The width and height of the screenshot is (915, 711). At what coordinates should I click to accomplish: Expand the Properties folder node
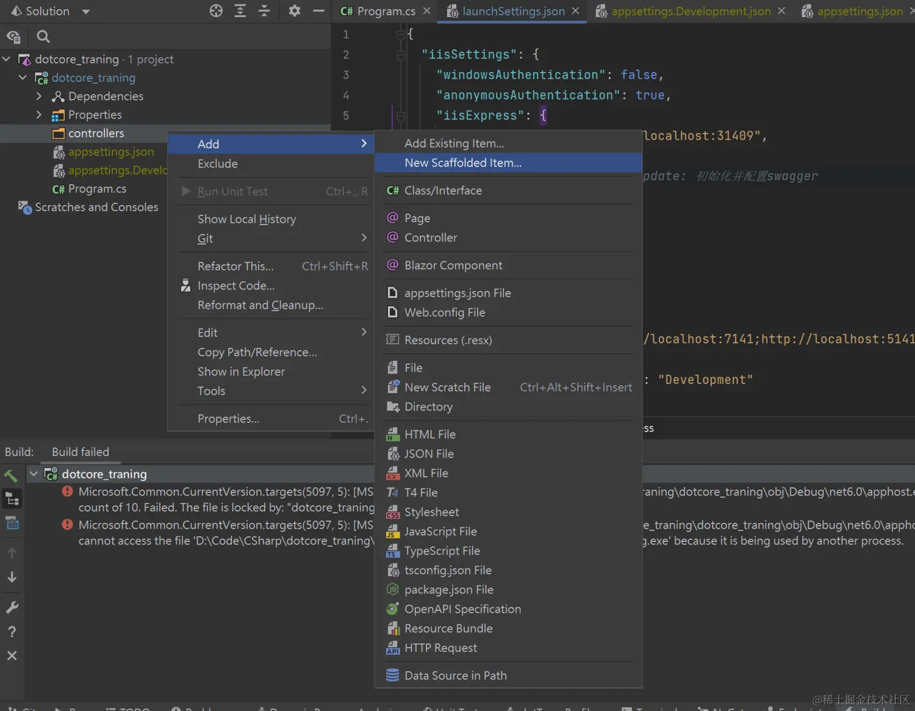(39, 115)
